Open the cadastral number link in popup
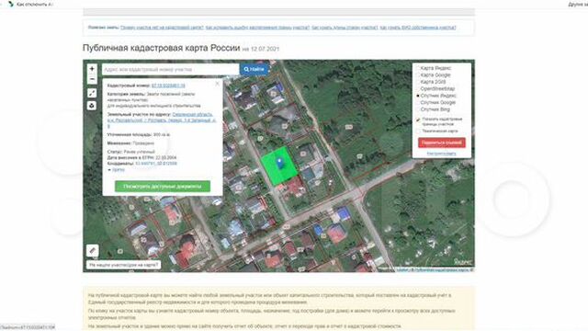Viewport: 588px width, 331px height. click(x=168, y=86)
